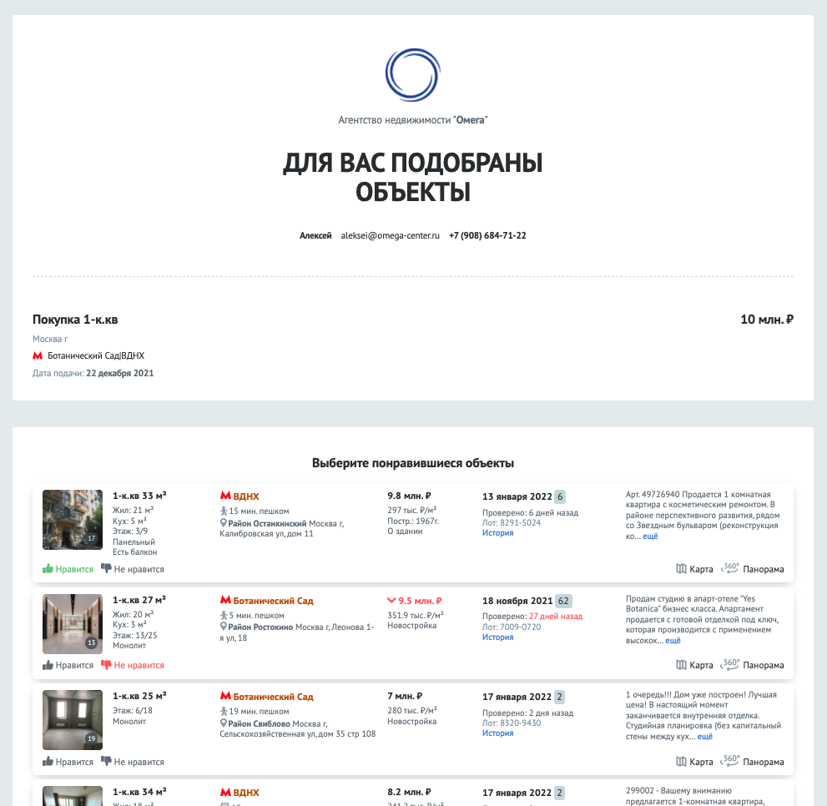Click the photo count badge 6 beside 13 января
Viewport: 827px width, 806px height.
(560, 496)
